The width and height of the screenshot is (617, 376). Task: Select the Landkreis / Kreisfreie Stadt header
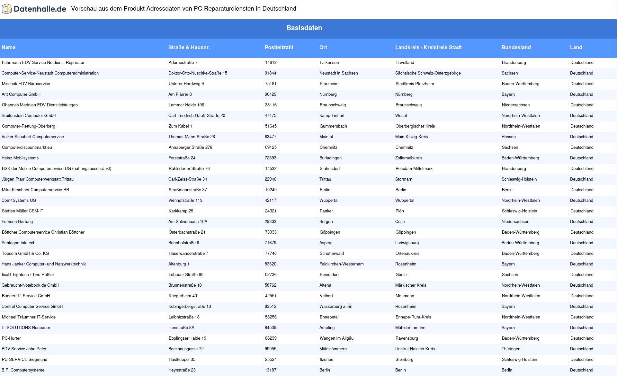point(428,48)
